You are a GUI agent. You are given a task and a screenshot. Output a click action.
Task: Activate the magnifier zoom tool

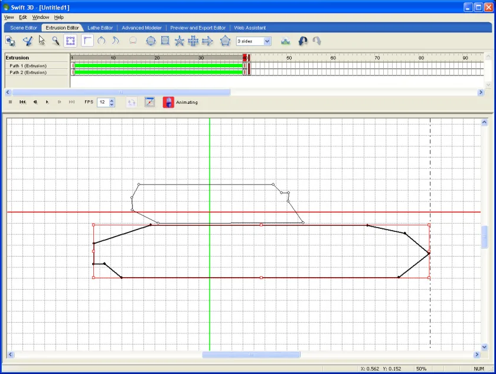[56, 41]
